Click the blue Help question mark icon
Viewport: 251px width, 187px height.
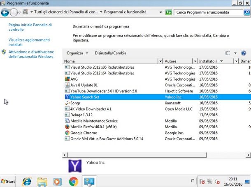(244, 53)
